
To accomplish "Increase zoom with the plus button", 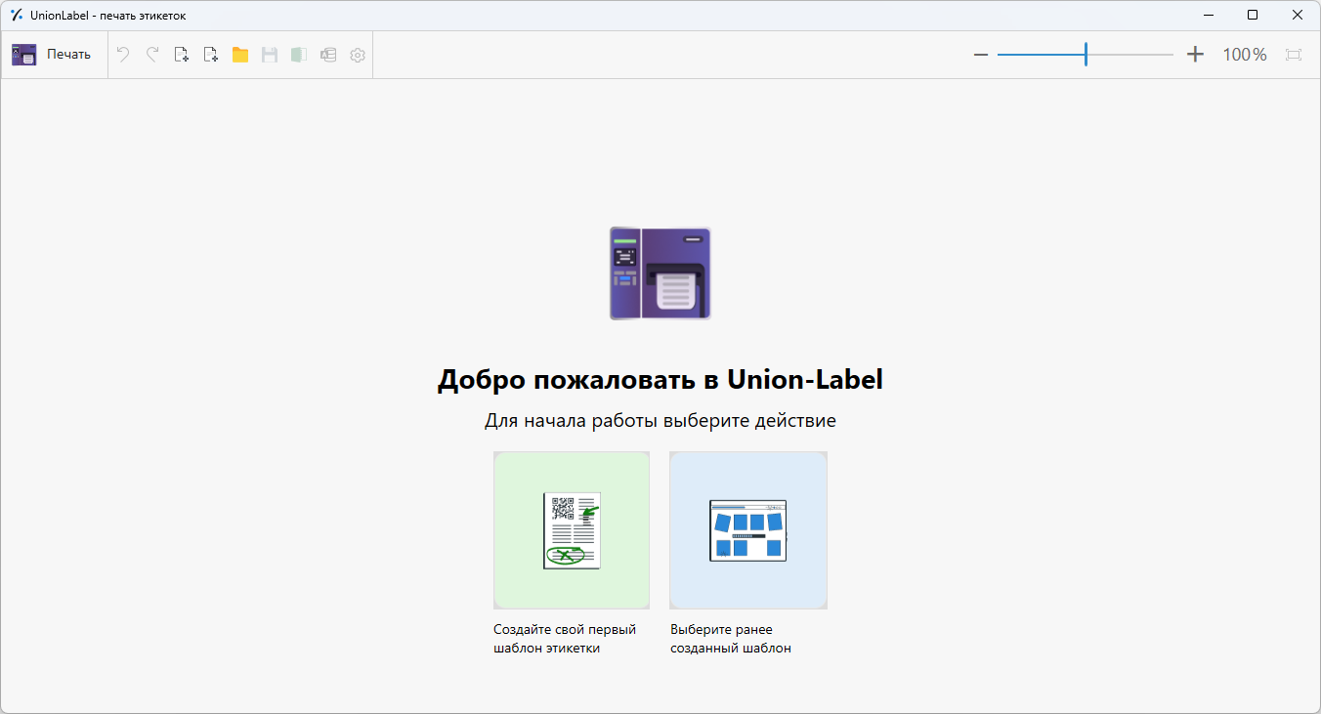I will [1195, 55].
